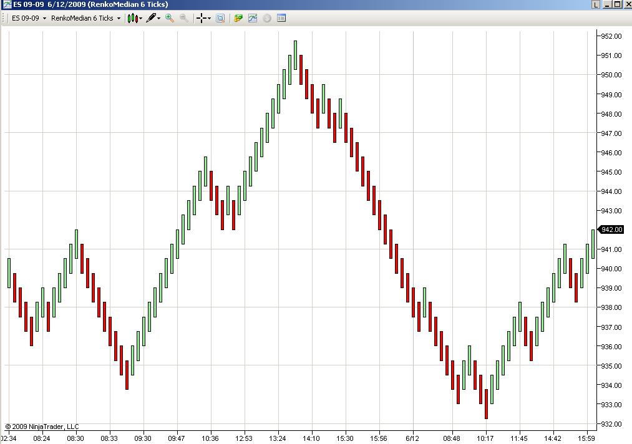Click the 08:33 time axis label
This screenshot has width=632, height=444.
tap(109, 438)
